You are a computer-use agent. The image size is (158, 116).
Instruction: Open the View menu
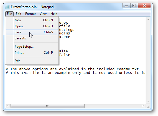pyautogui.click(x=43, y=14)
